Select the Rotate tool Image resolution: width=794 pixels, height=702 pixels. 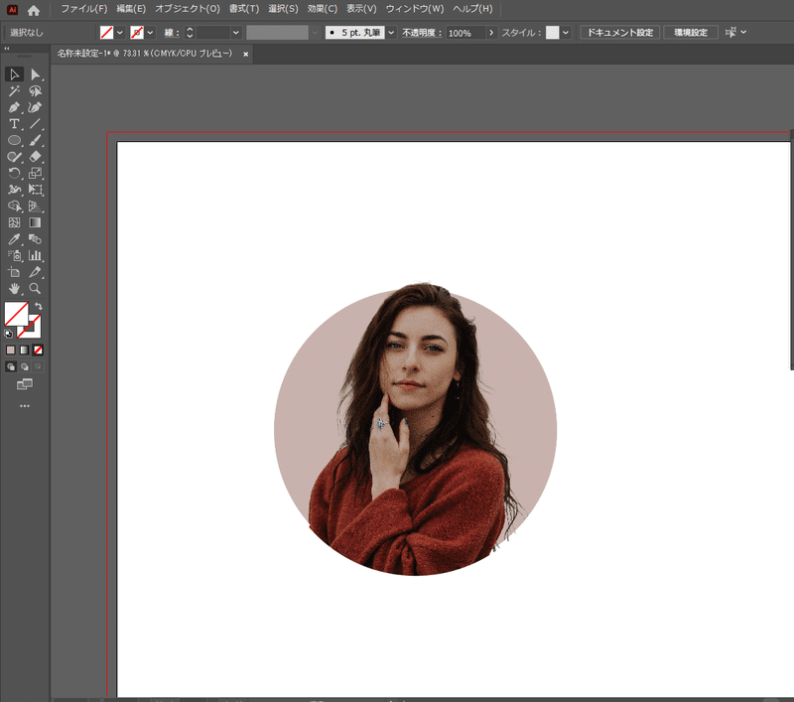coord(14,173)
